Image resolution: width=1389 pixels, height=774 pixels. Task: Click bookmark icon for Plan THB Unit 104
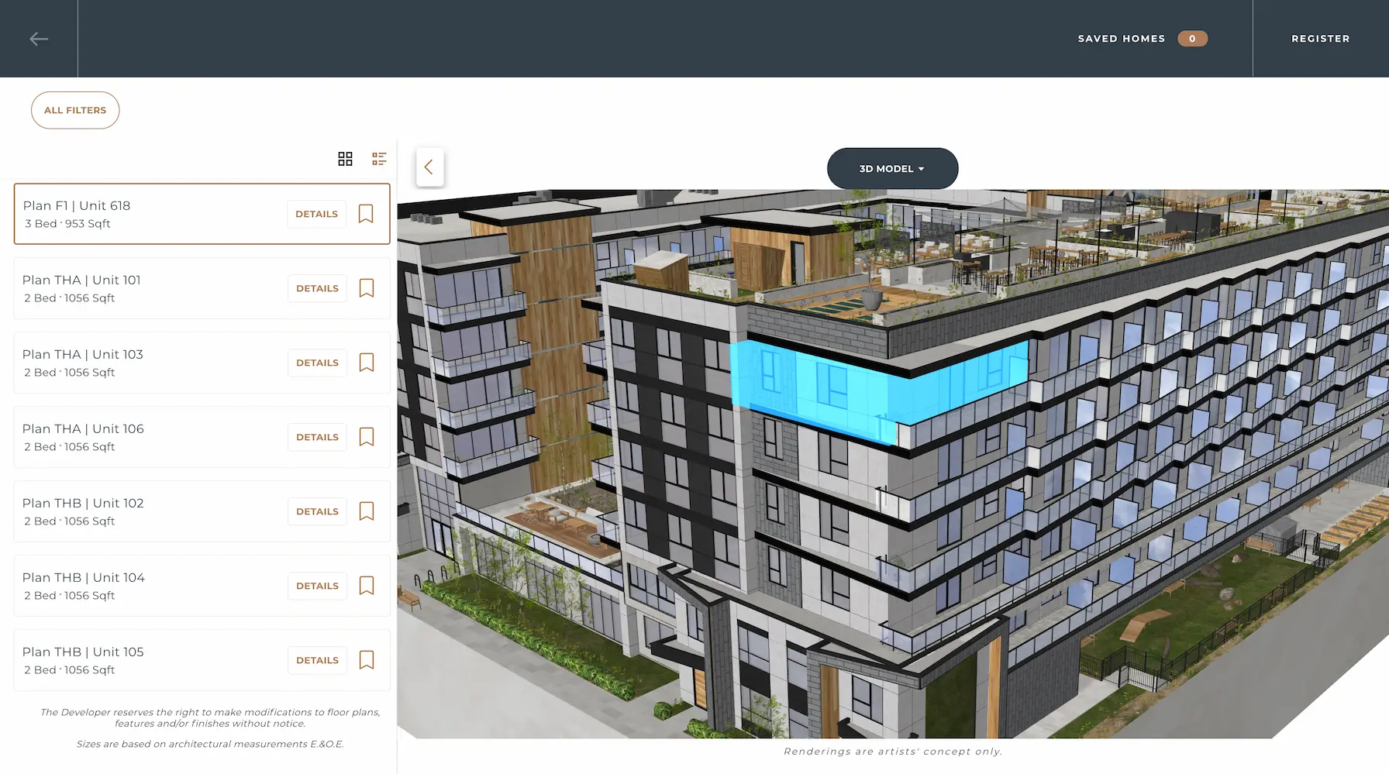(366, 585)
